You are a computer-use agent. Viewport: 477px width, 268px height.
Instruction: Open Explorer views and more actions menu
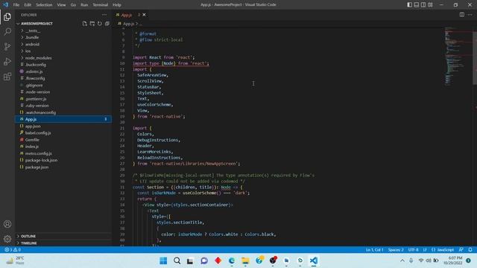(104, 15)
